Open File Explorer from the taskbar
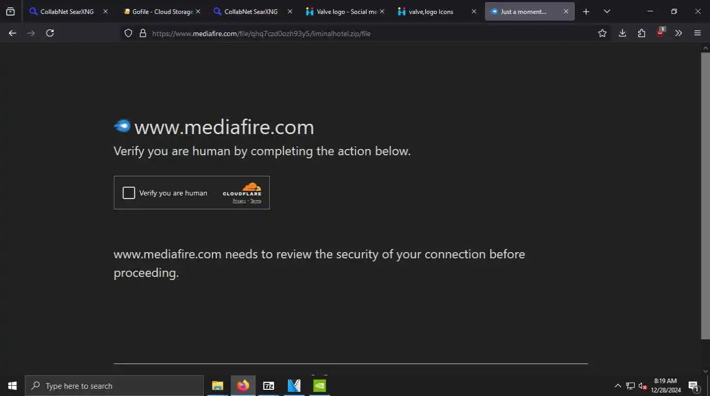Viewport: 710px width, 396px height. [217, 386]
